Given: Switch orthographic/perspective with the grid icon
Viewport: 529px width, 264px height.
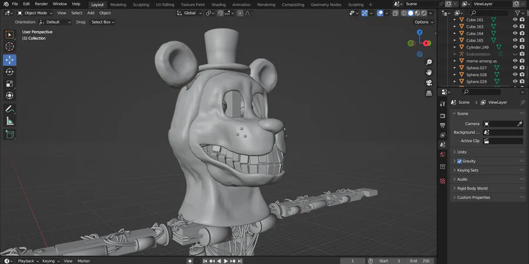Looking at the screenshot, I should (429, 93).
